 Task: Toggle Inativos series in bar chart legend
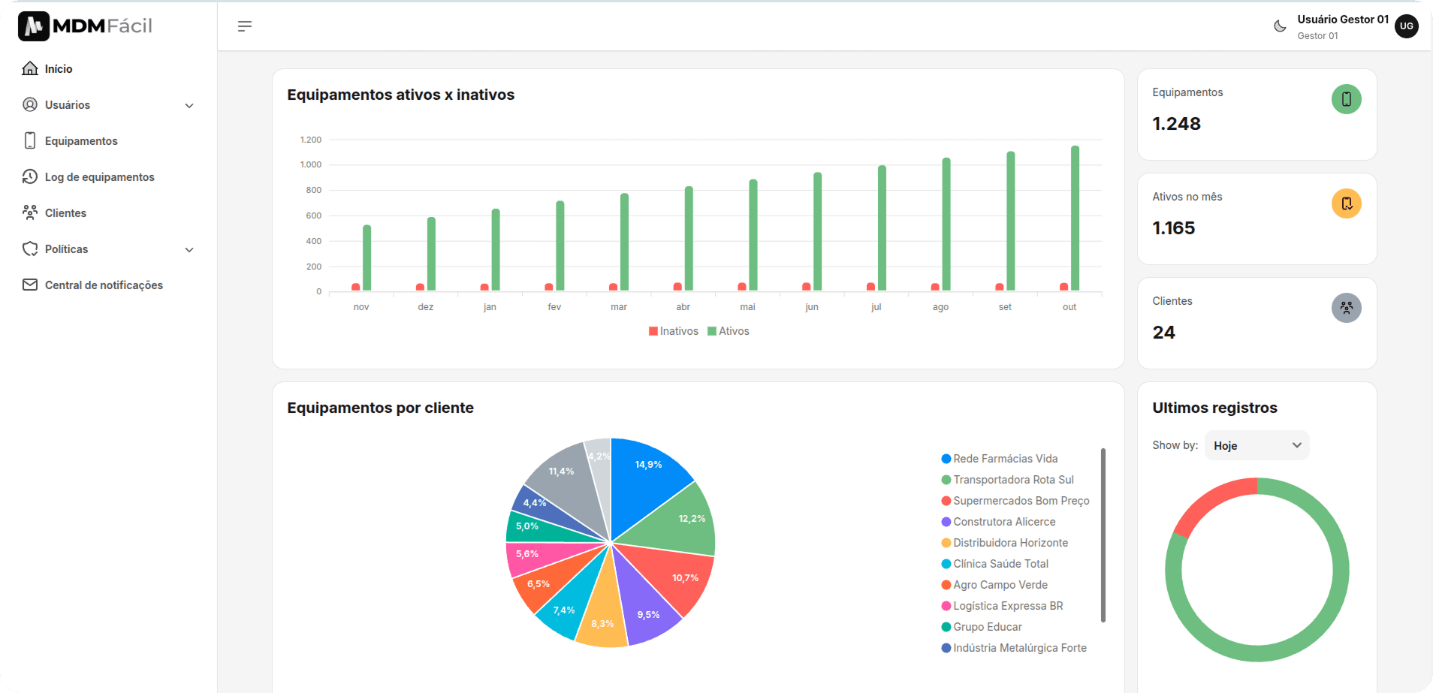point(674,331)
